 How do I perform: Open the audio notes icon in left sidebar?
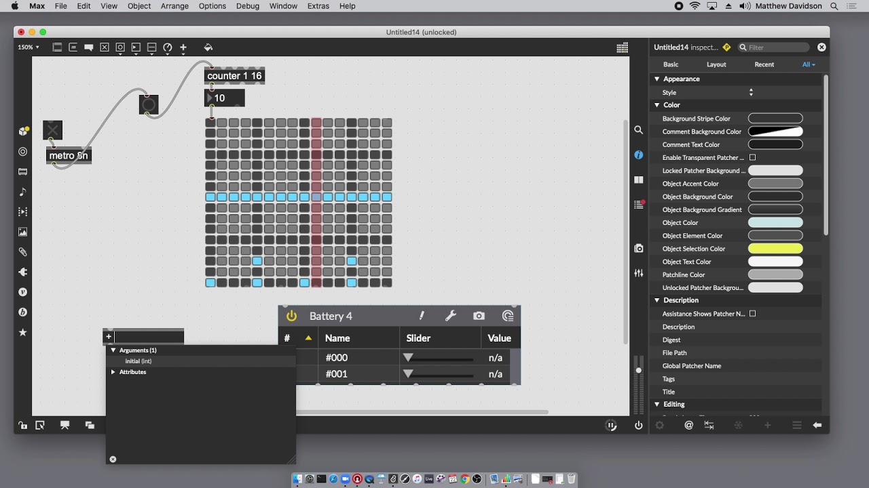(x=23, y=192)
